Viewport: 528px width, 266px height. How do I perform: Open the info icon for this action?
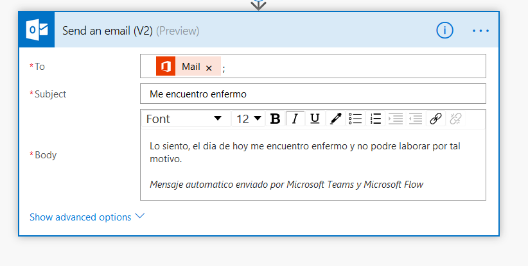click(444, 30)
